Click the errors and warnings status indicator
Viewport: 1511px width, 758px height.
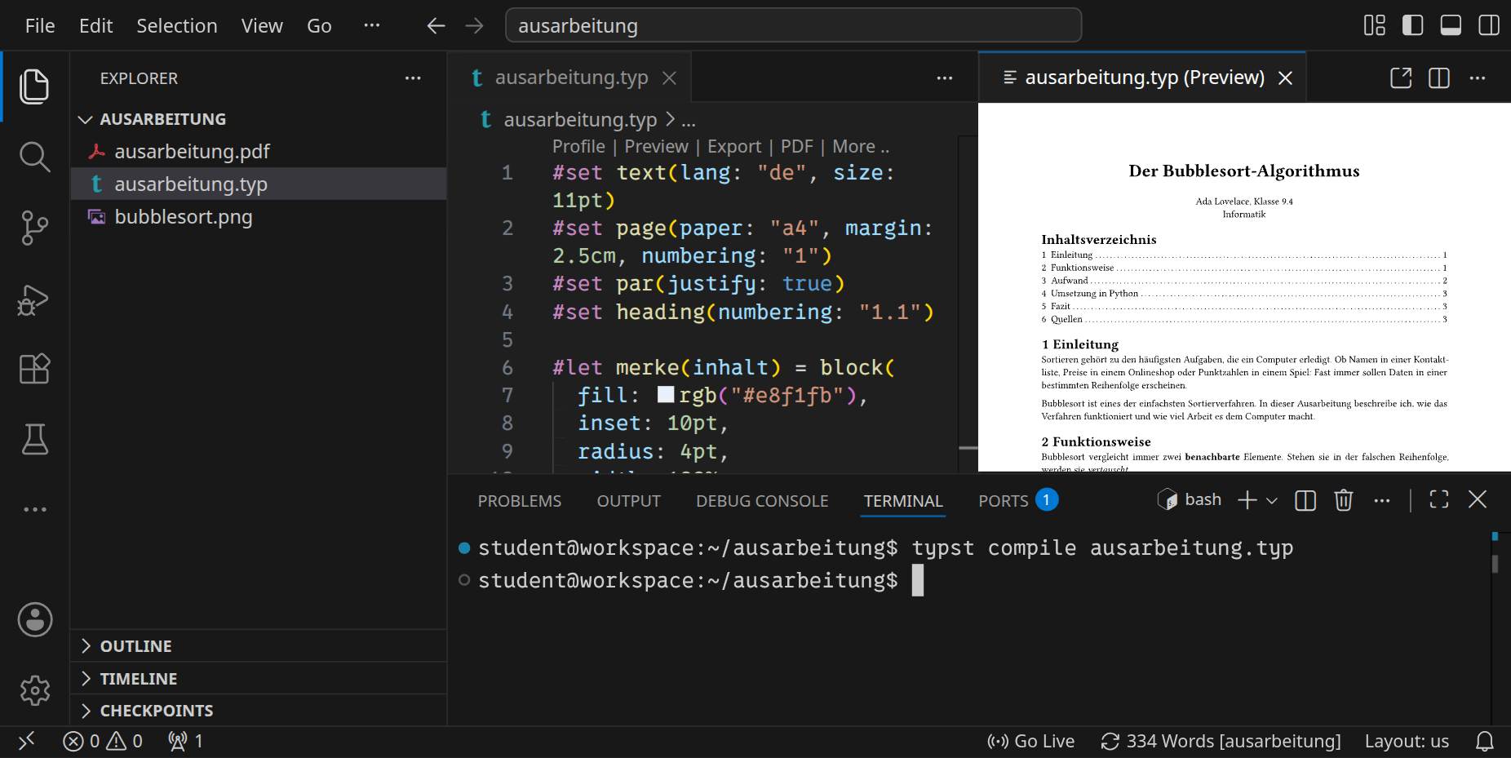103,741
